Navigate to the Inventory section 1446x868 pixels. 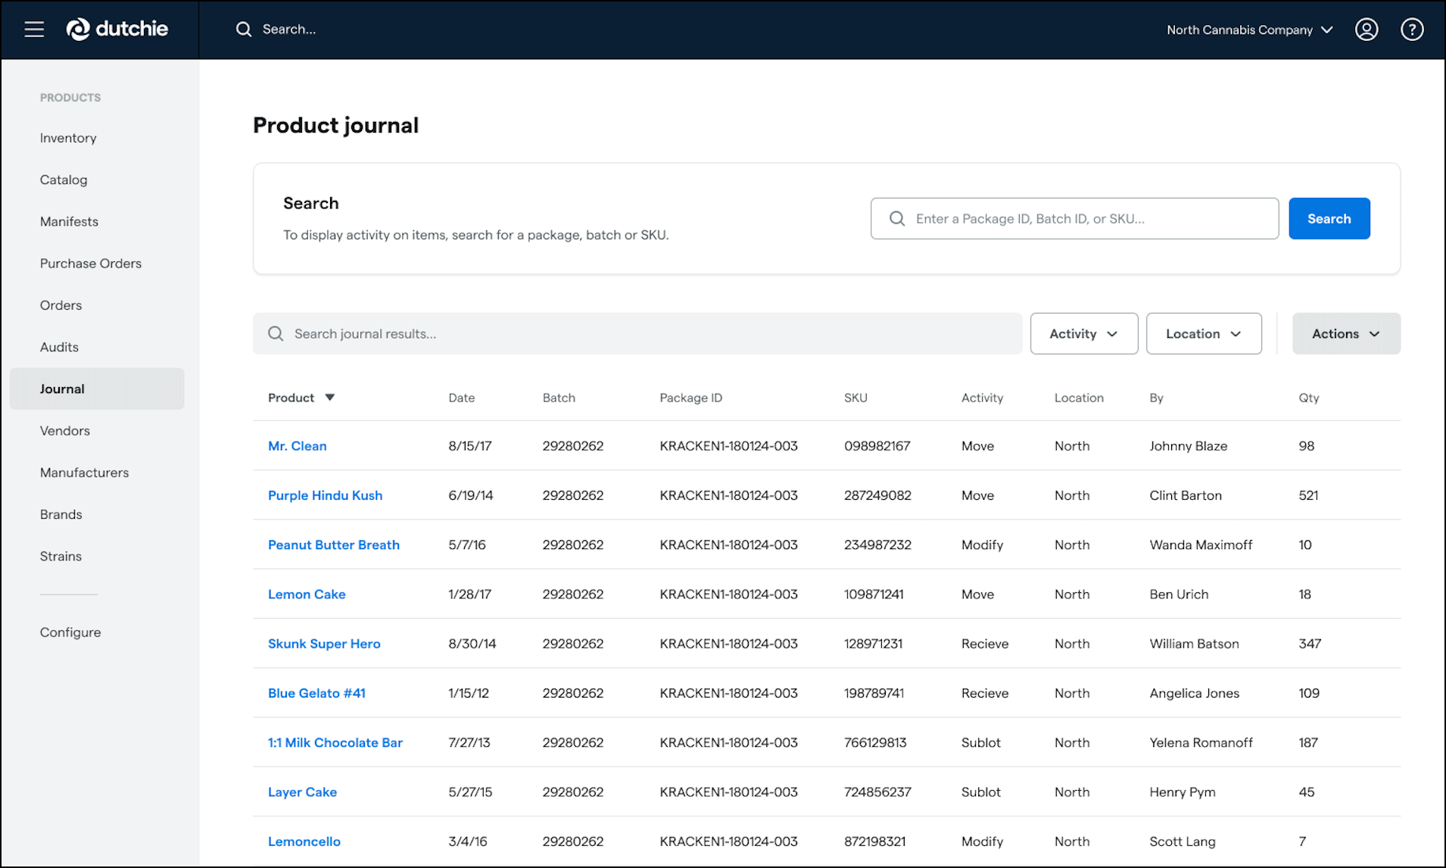pos(68,138)
